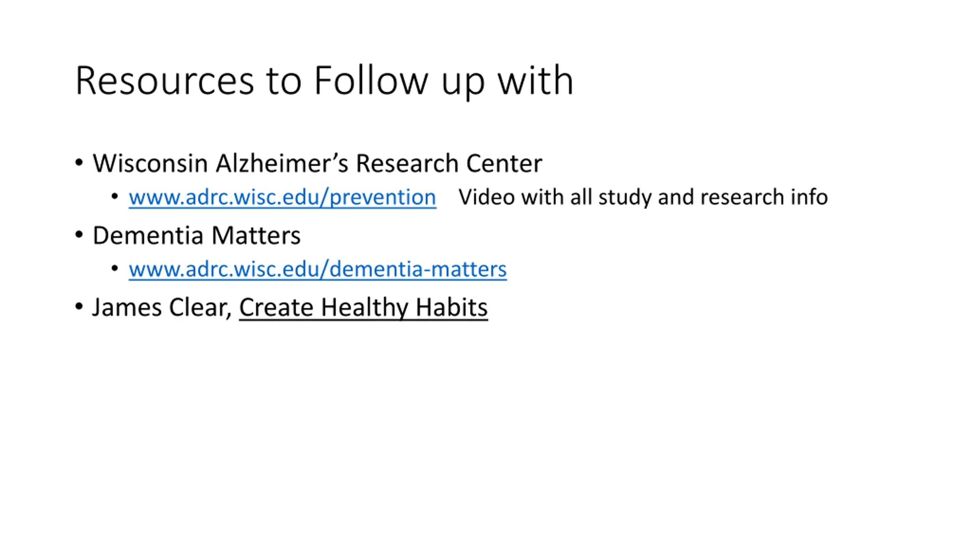Click bullet point before James Clear
The image size is (971, 546).
tap(79, 306)
